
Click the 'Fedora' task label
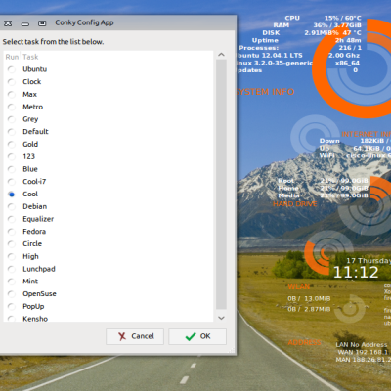click(34, 232)
